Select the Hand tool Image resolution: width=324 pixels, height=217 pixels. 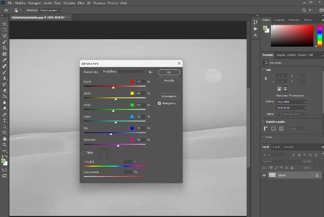coord(4,139)
